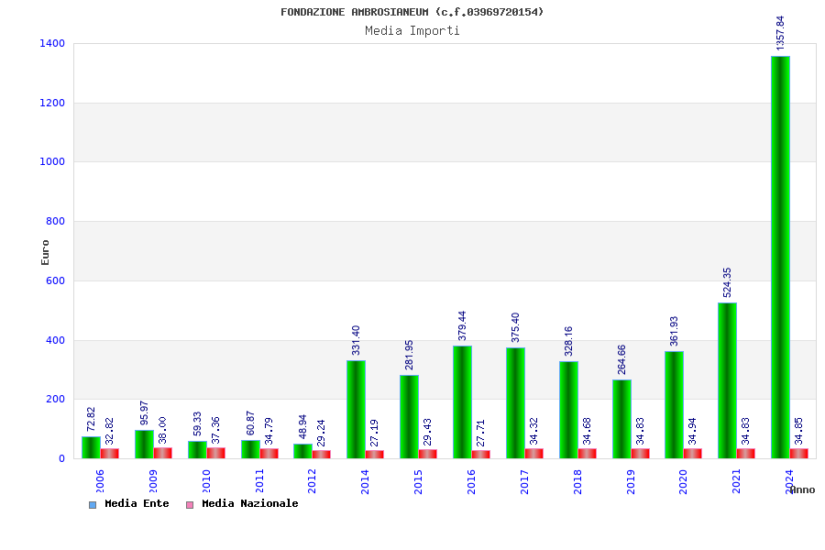
Task: Click the 27.71 value label
Action: pyautogui.click(x=480, y=433)
